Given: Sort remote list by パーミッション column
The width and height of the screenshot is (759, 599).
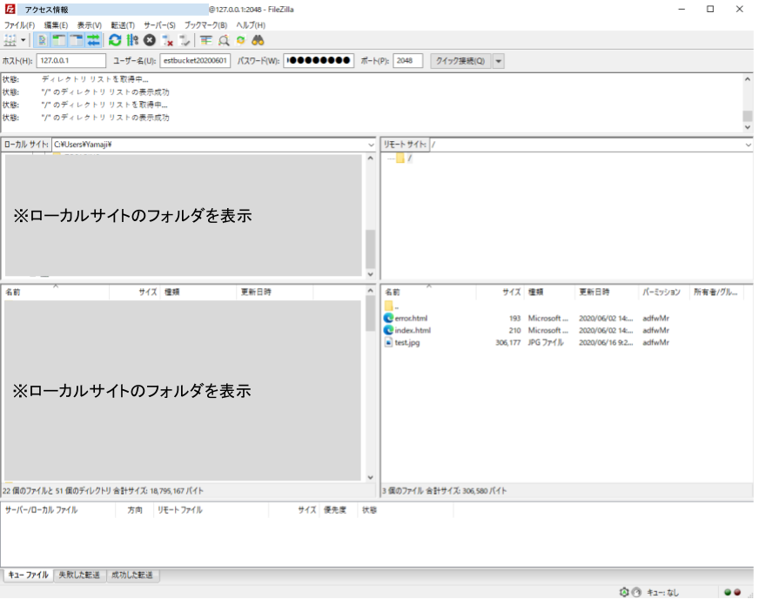Looking at the screenshot, I should 663,292.
